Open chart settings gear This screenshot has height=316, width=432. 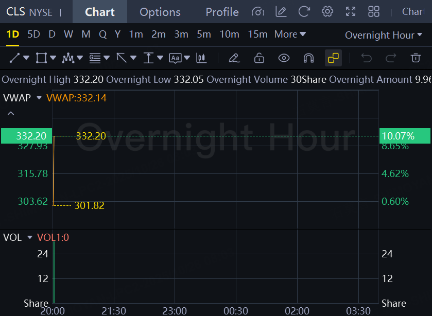[x=327, y=12]
